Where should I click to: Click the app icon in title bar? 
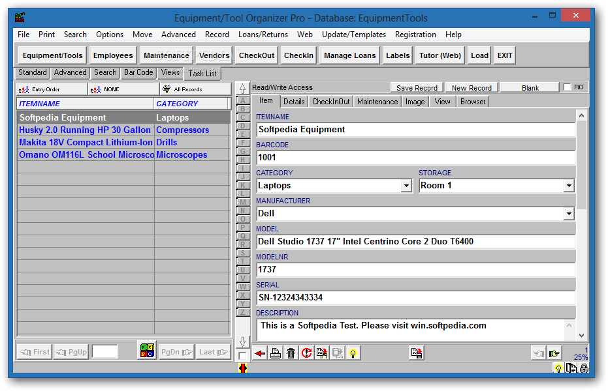click(x=20, y=18)
